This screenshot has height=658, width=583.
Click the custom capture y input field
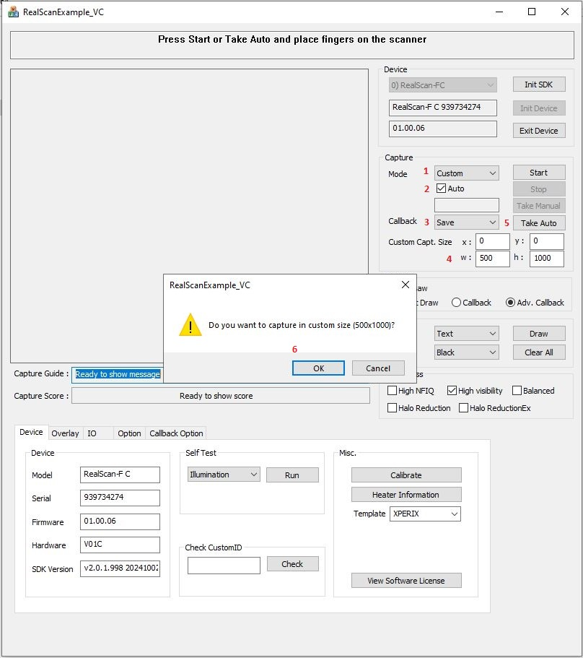pyautogui.click(x=546, y=241)
